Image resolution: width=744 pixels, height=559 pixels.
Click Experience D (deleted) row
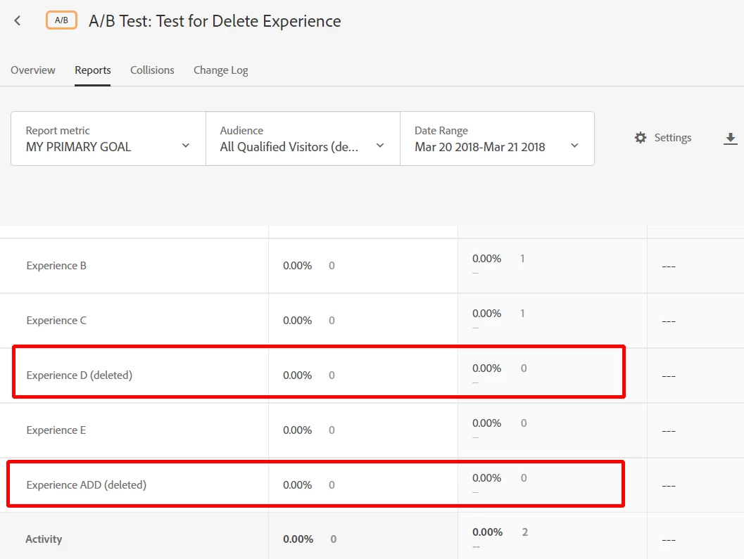pos(79,375)
